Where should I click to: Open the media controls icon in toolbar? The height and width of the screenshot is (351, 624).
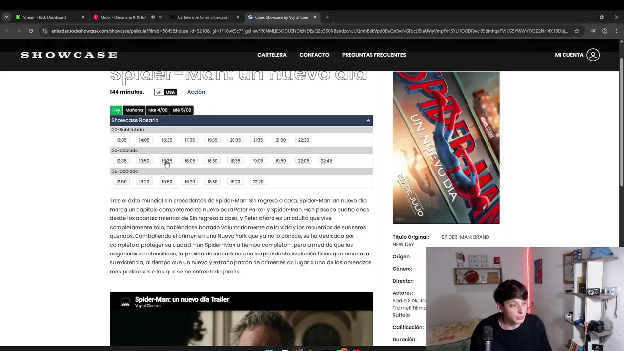593,31
